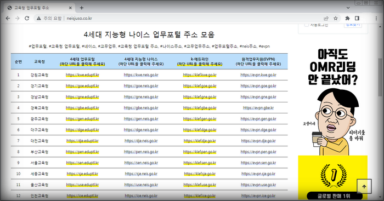
Task: Close the 교육청 업무포털 주소 tab
Action: click(x=70, y=8)
